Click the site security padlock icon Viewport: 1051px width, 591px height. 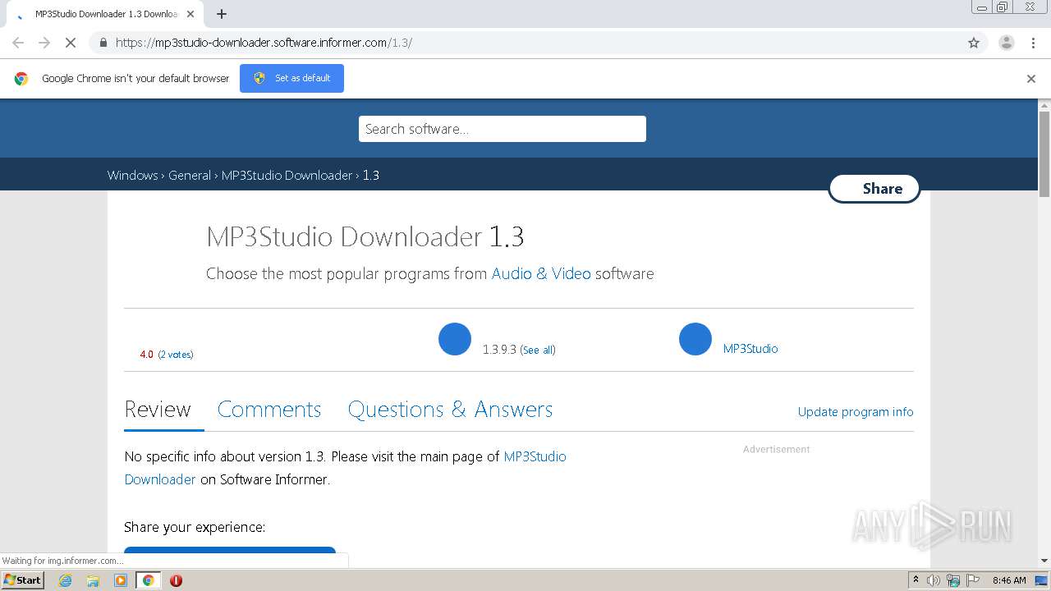tap(103, 43)
